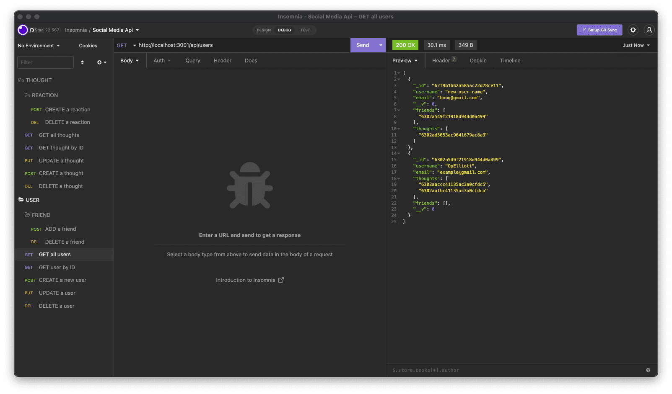
Task: Click the external-link icon next to Introduction to Insomnia
Action: click(281, 280)
